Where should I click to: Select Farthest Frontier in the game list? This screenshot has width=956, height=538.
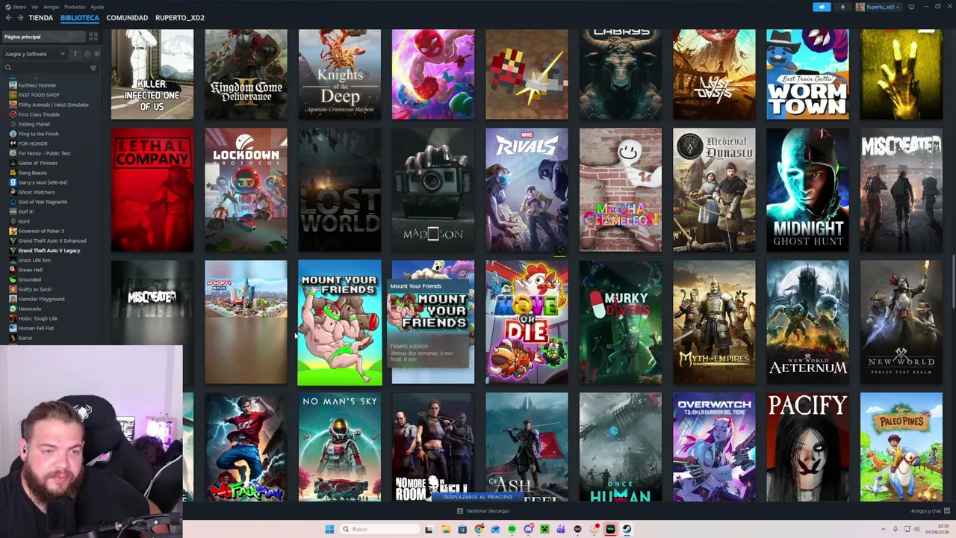coord(37,85)
